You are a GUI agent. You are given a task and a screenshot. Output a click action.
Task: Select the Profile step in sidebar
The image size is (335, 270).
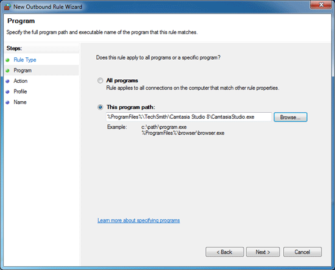[20, 91]
